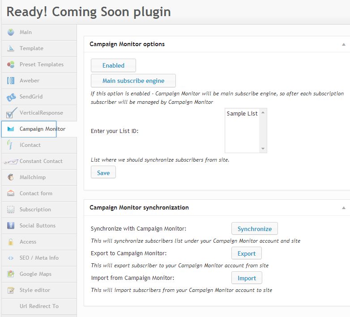Click the Facebook Social Buttons icon
This screenshot has height=317, width=350.
(11, 226)
